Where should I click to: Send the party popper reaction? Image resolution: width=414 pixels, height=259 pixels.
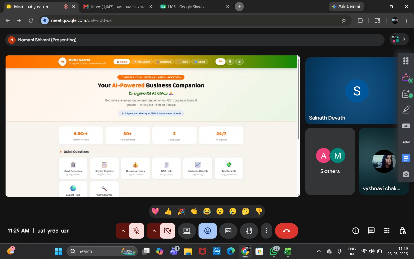[x=181, y=211]
